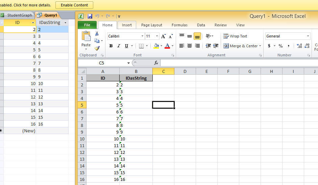Center text horizontally in cell
Screen dimensions: 318x185
(190, 46)
